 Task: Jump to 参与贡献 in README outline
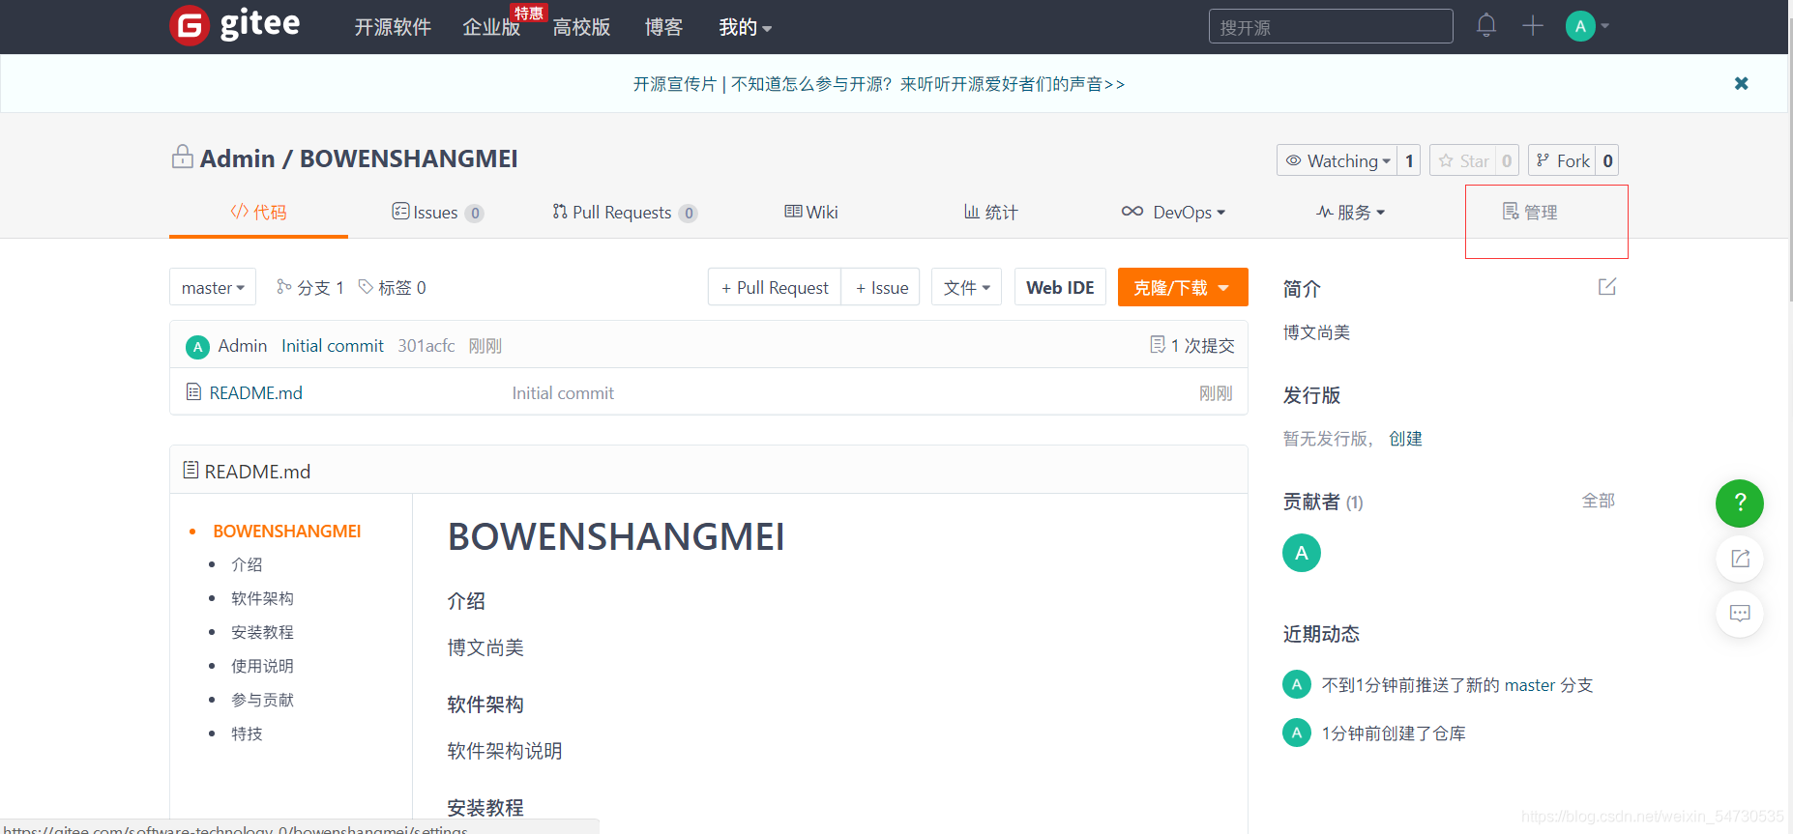(x=262, y=700)
